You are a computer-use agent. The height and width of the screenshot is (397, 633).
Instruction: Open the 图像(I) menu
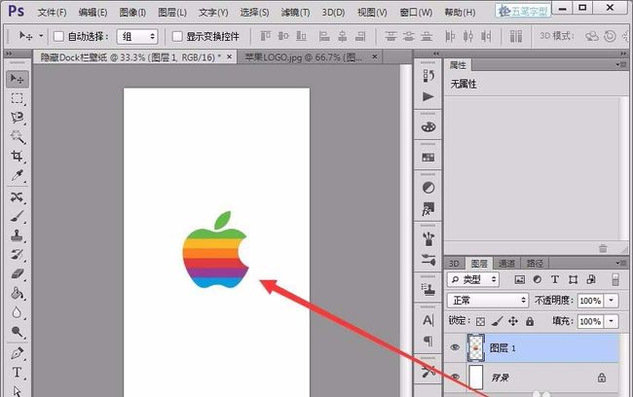[x=132, y=13]
